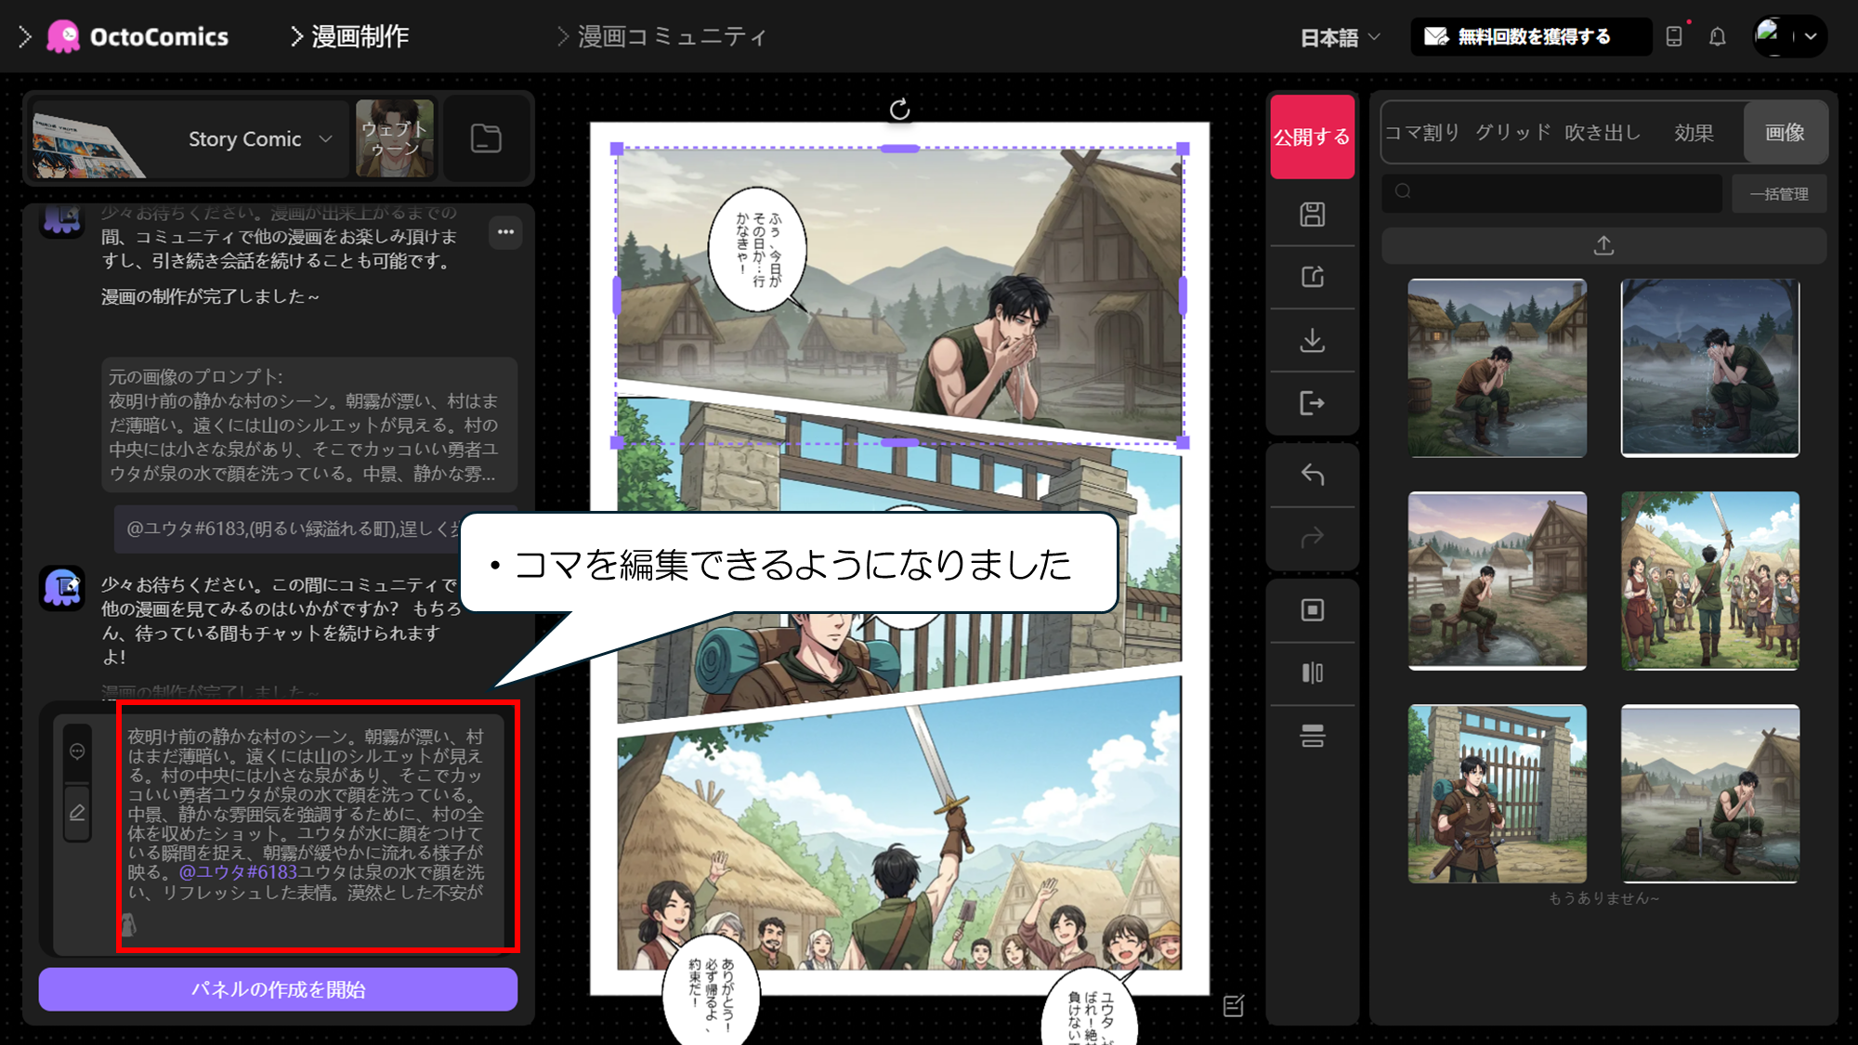Click the refresh icon above canvas
1858x1045 pixels.
[x=899, y=110]
